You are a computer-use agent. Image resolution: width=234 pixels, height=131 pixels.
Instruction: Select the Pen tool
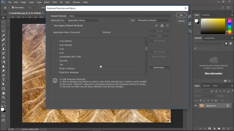3,75
